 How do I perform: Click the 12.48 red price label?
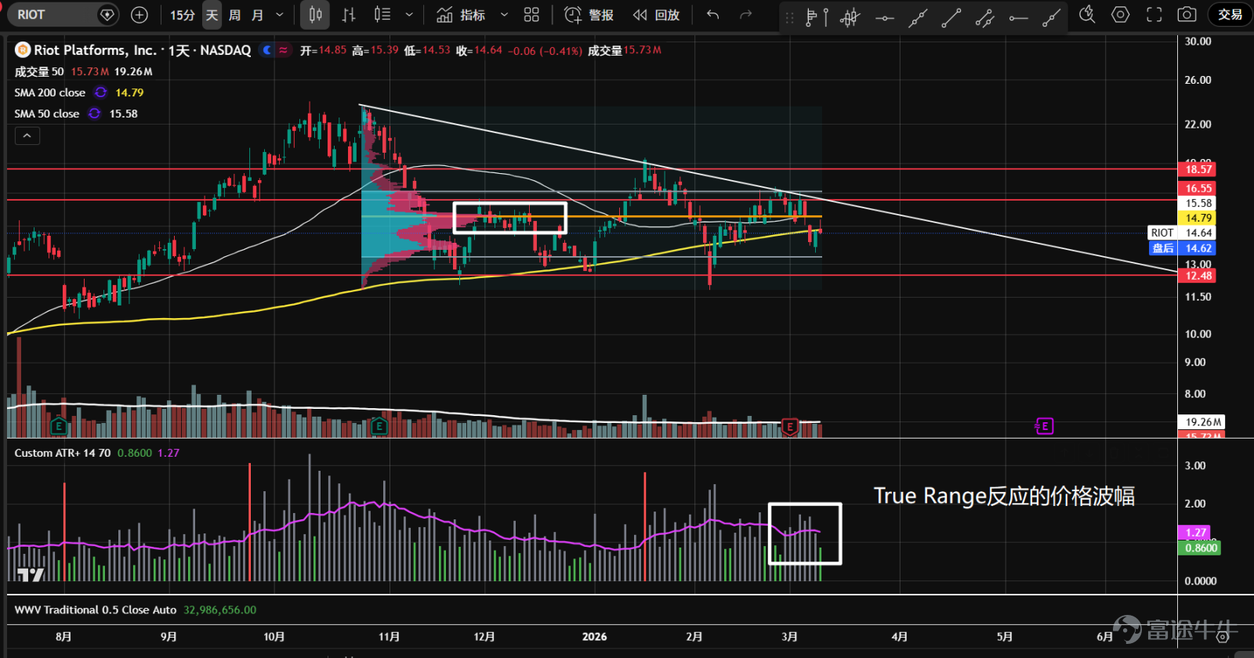1198,276
